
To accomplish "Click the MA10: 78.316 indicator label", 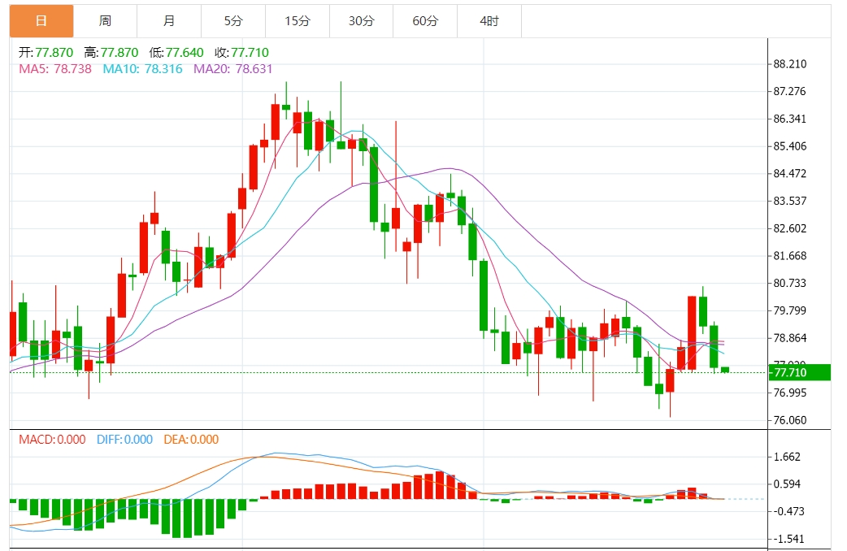I will [x=142, y=69].
